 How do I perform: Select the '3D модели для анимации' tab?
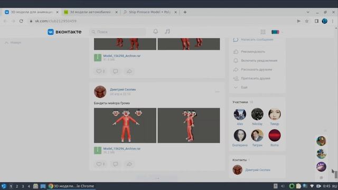tap(31, 12)
